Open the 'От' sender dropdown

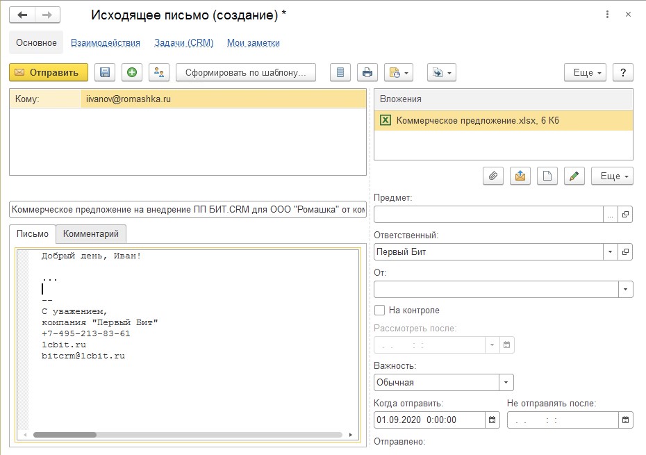tap(625, 289)
